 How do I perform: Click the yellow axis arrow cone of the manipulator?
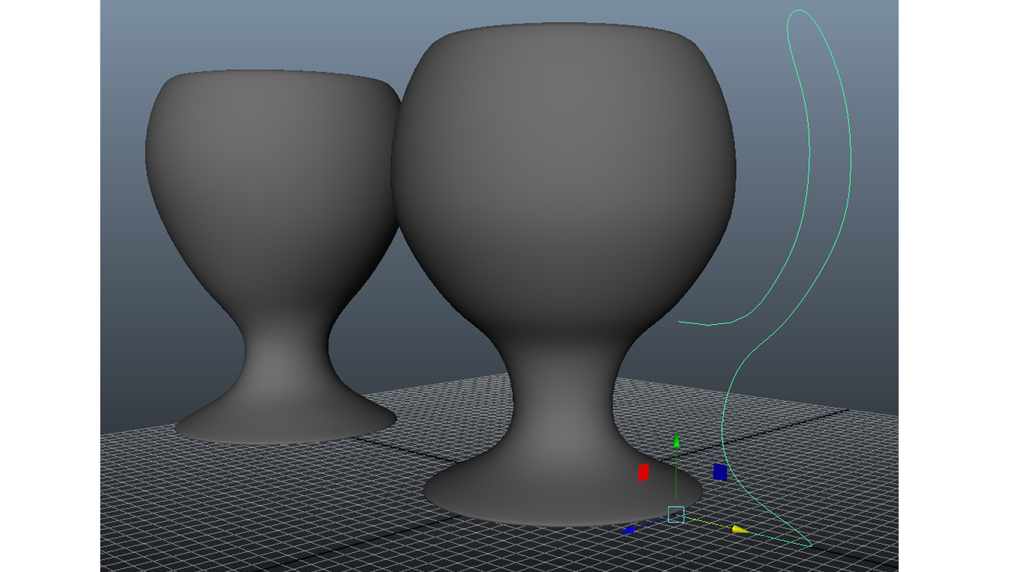pyautogui.click(x=740, y=529)
